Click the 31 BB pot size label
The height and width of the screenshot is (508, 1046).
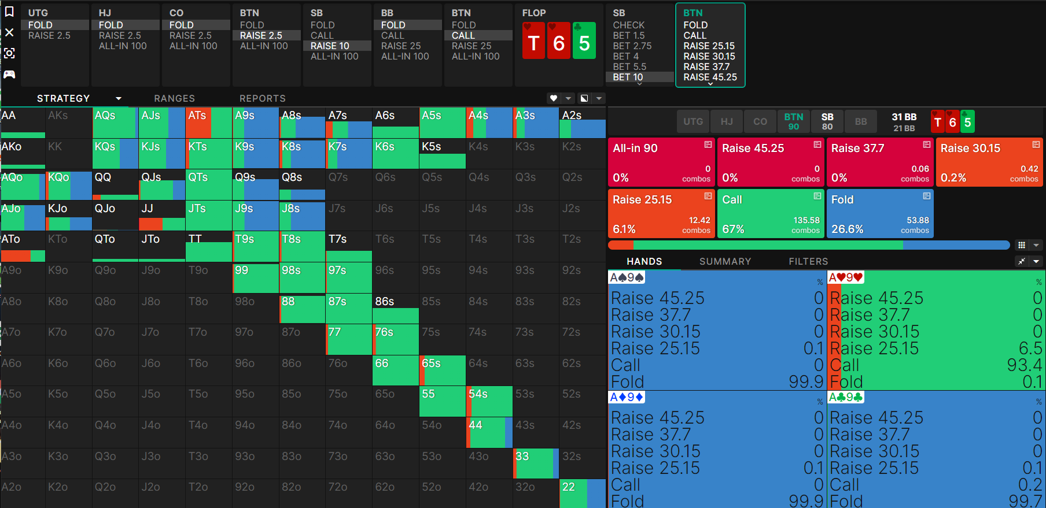pyautogui.click(x=904, y=117)
